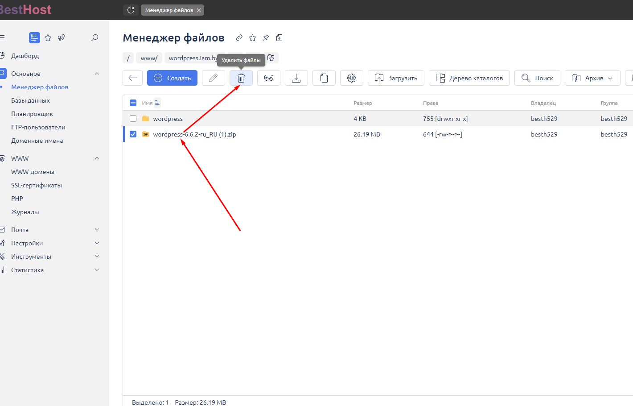Check the wordpress folder checkbox
The image size is (633, 406).
[x=133, y=119]
